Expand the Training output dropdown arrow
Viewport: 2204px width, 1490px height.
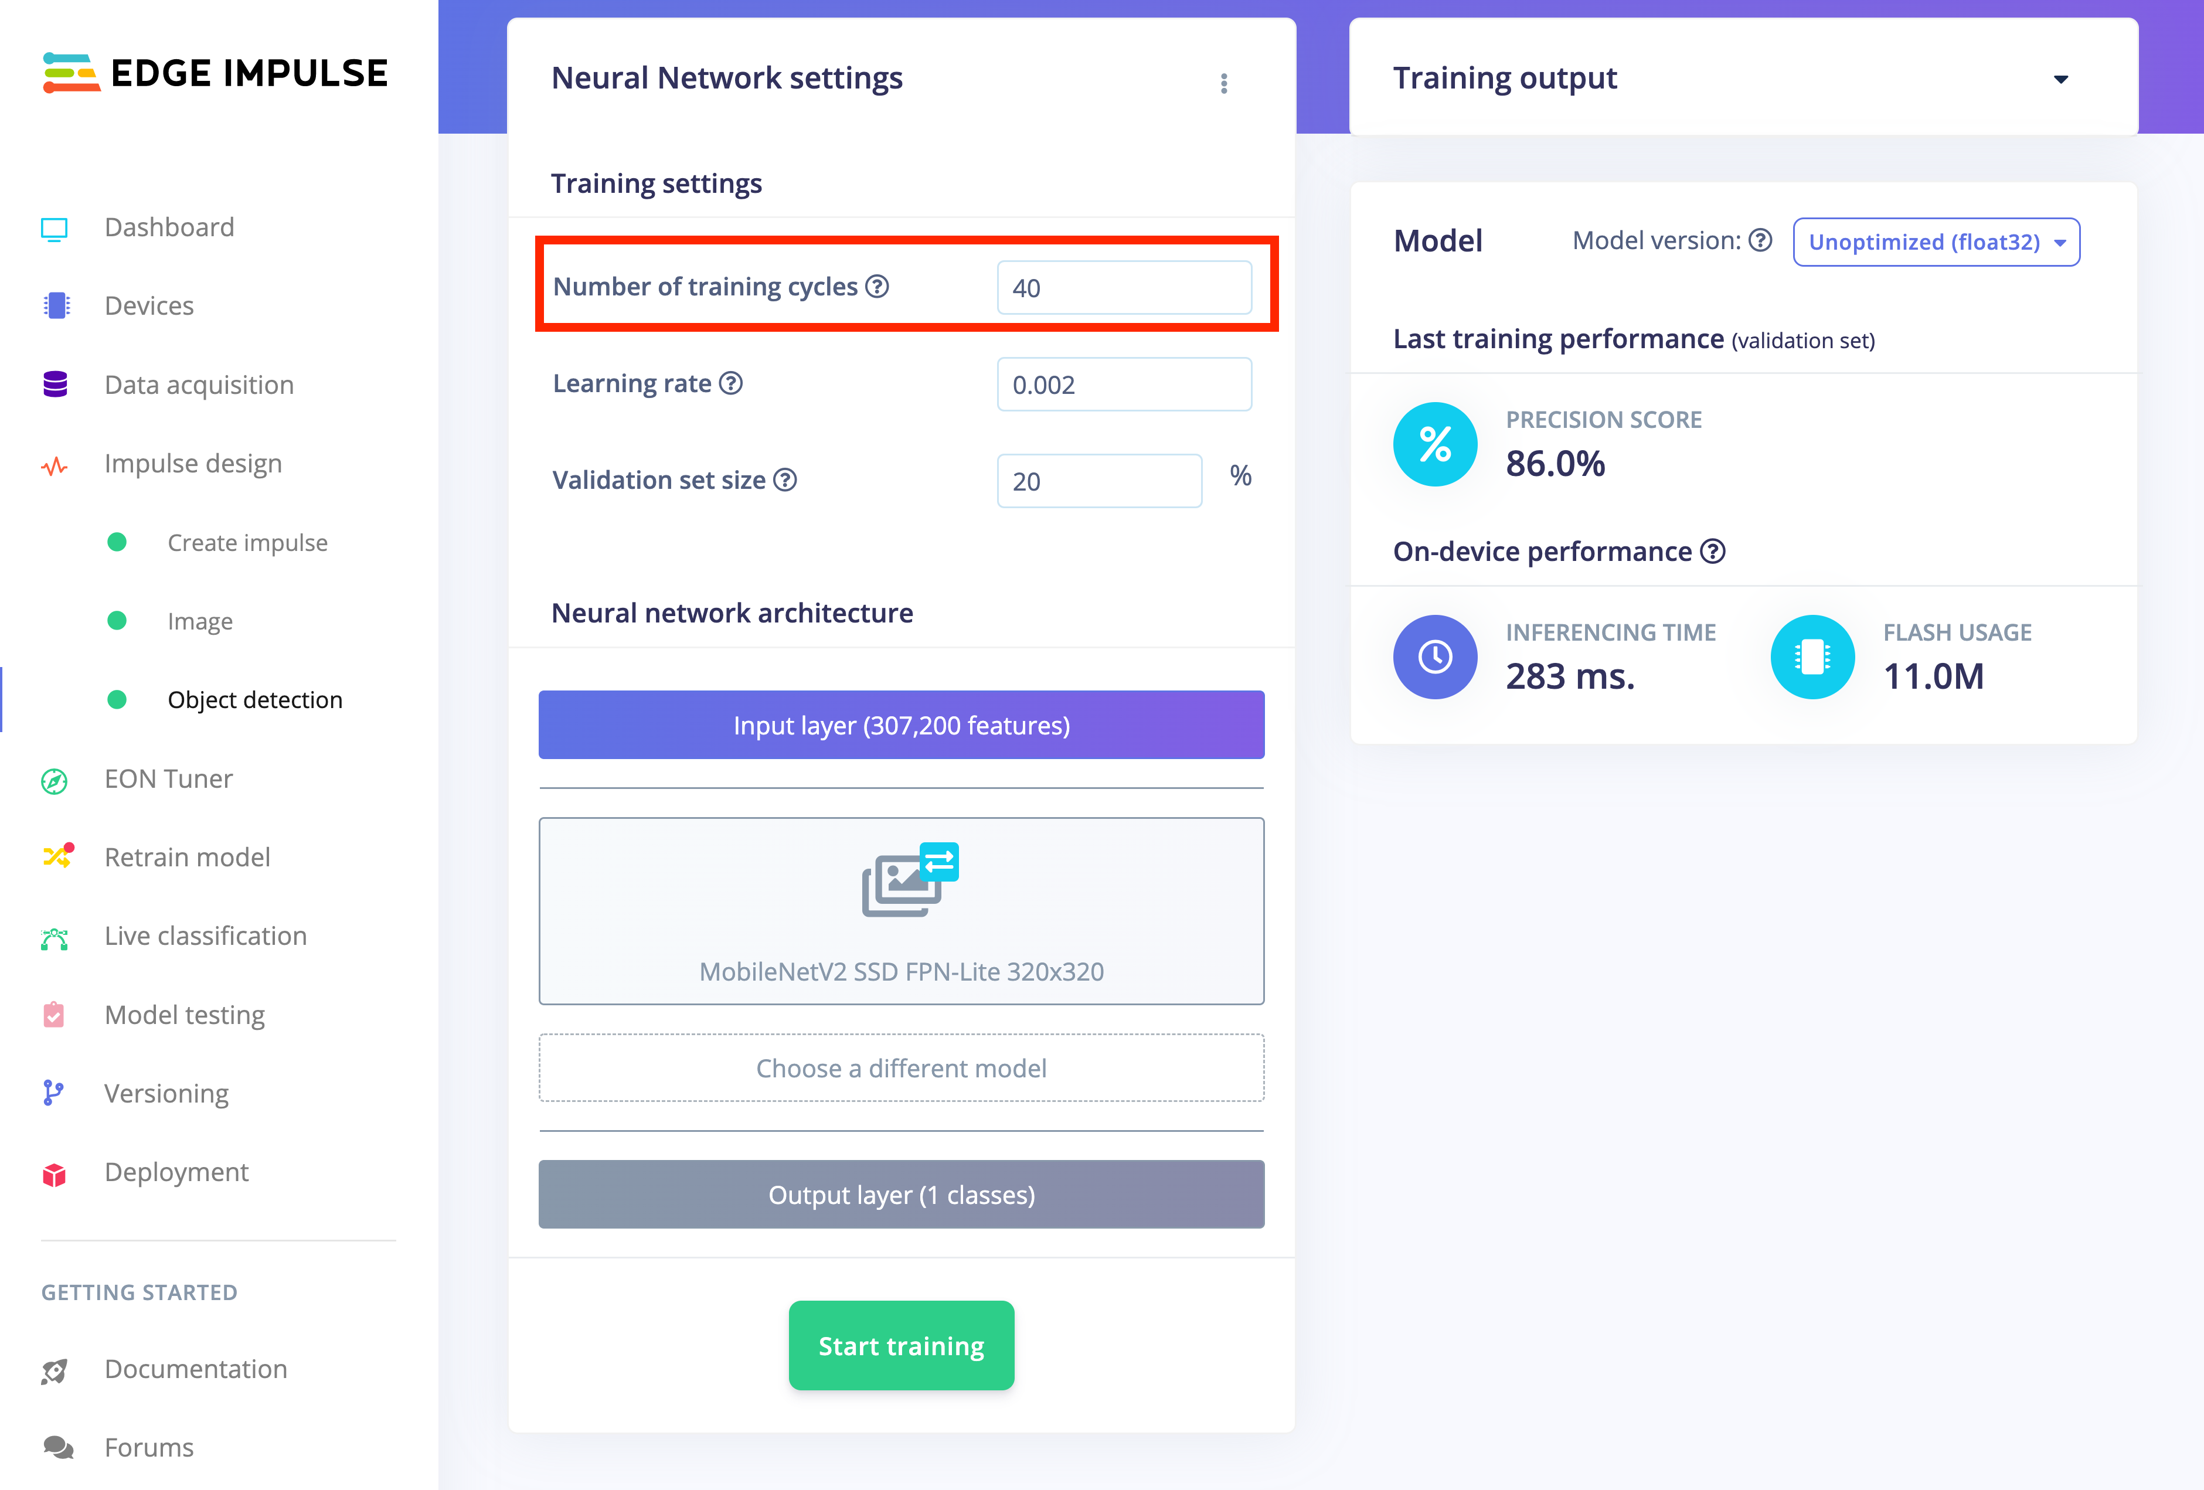tap(2060, 80)
